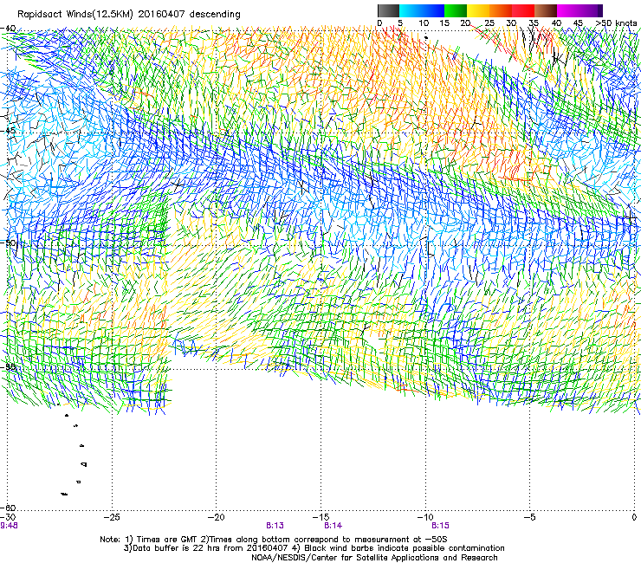641x563 pixels.
Task: Select the '-40' latitude axis label
Action: 8,29
